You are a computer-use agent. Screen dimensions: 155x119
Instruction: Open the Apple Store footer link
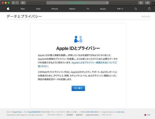point(17,112)
